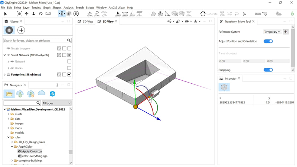297x167 pixels.
Task: Open the Terrains menu
Action: pos(36,7)
